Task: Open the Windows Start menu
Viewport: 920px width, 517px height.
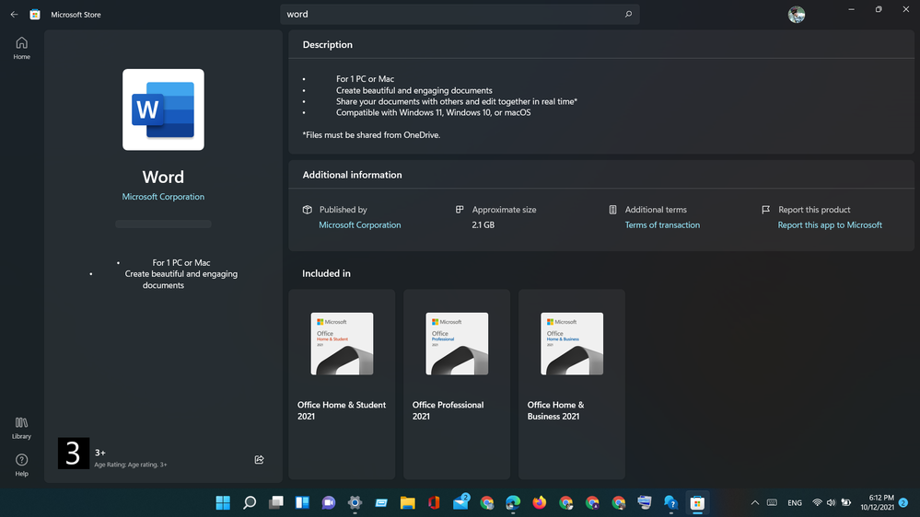Action: 223,502
